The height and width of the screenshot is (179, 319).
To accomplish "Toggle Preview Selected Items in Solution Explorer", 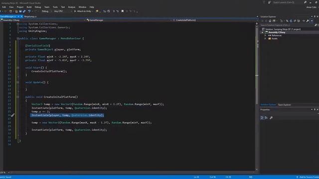I will (x=312, y=21).
